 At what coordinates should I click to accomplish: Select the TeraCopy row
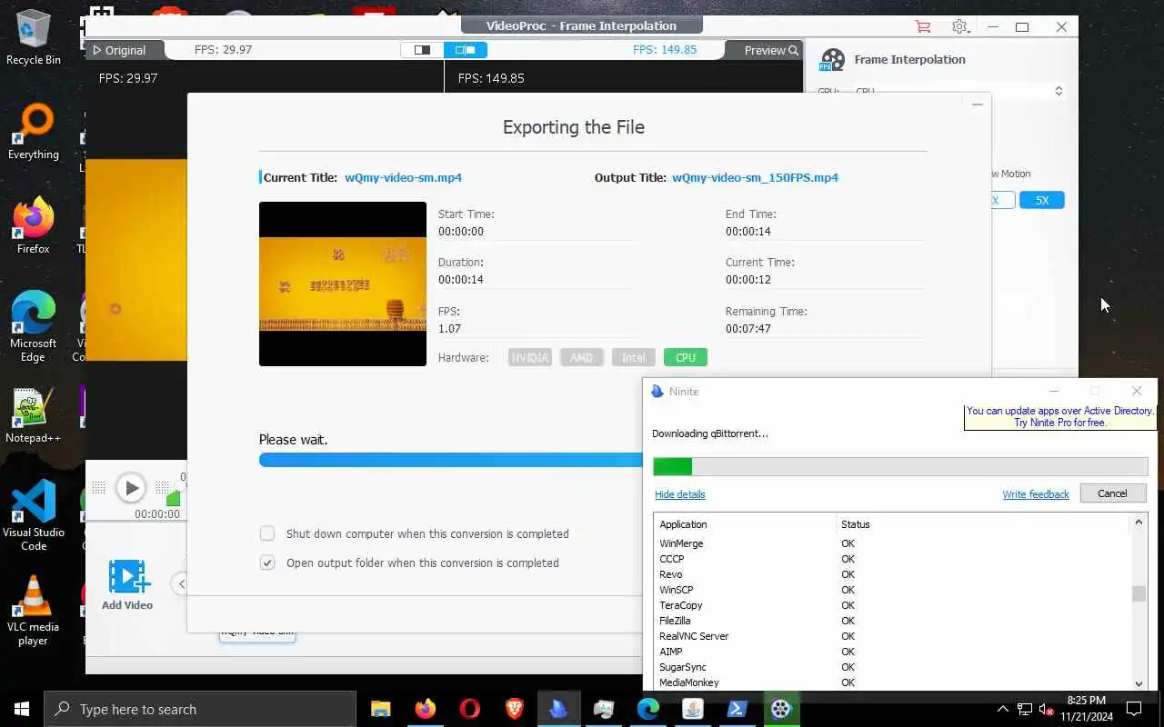(x=893, y=605)
